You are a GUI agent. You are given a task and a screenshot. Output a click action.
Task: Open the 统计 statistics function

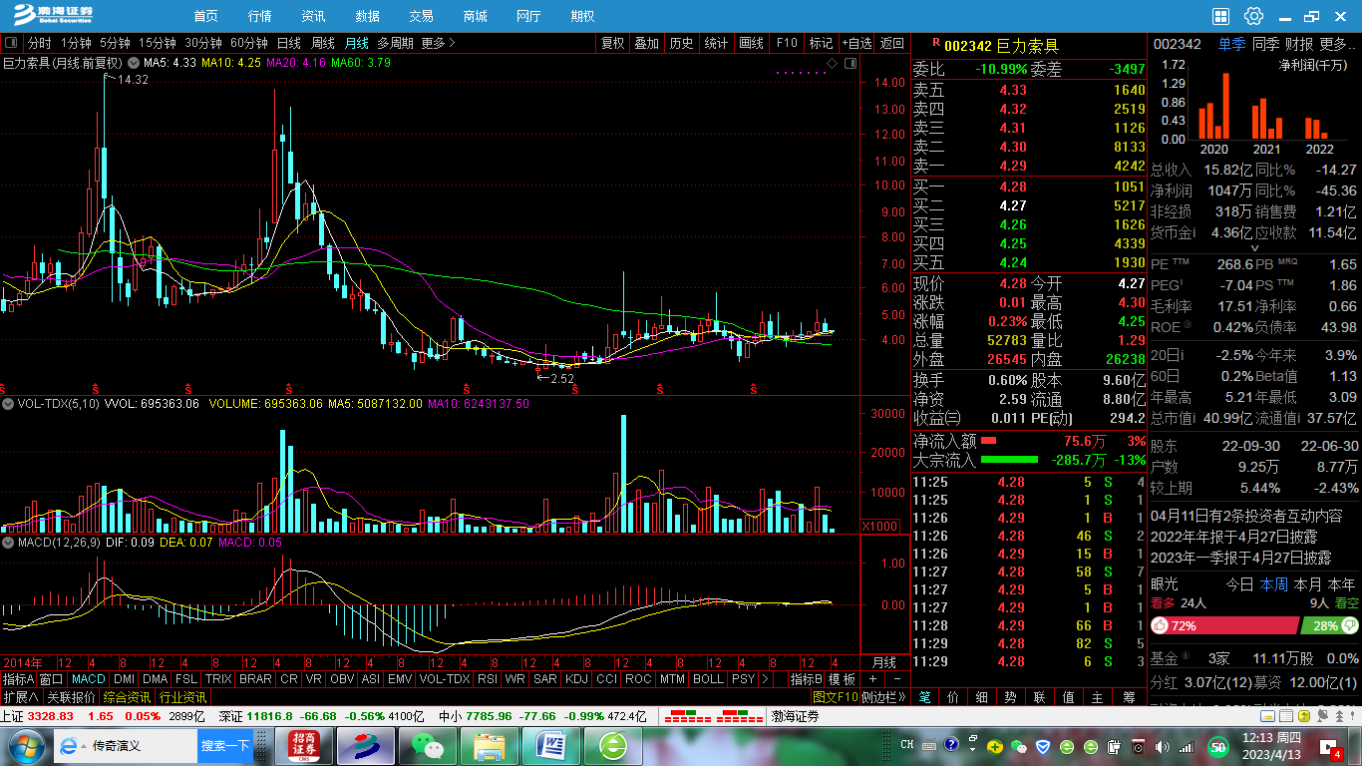click(716, 43)
